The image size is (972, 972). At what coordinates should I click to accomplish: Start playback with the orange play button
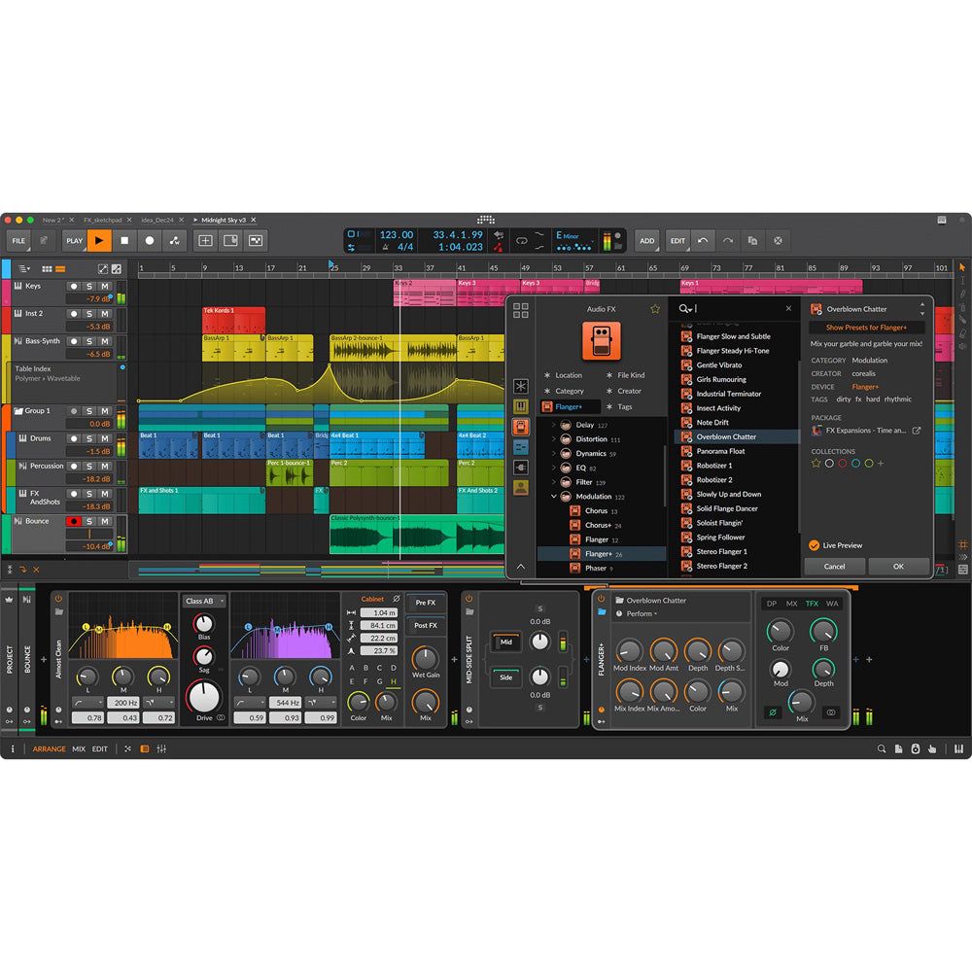pyautogui.click(x=99, y=240)
